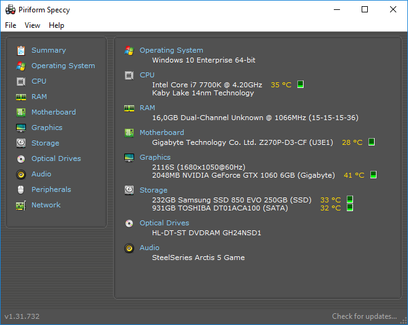Click the green Samsung SSD temperature indicator
408x325 pixels.
pos(350,199)
